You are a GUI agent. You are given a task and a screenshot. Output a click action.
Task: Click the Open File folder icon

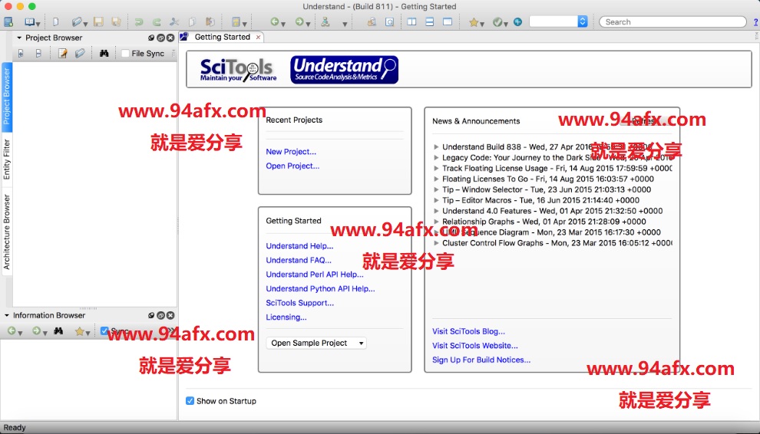coord(77,21)
